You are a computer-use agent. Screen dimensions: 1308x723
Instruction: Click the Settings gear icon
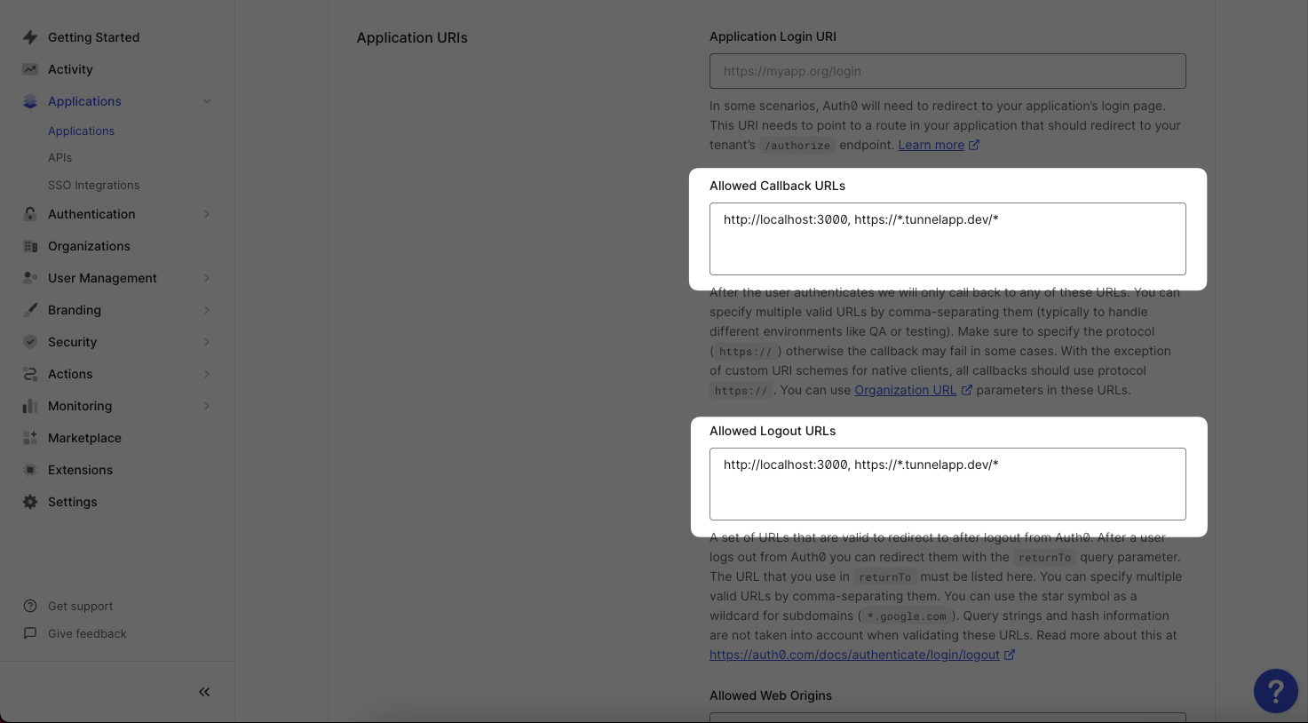[30, 502]
